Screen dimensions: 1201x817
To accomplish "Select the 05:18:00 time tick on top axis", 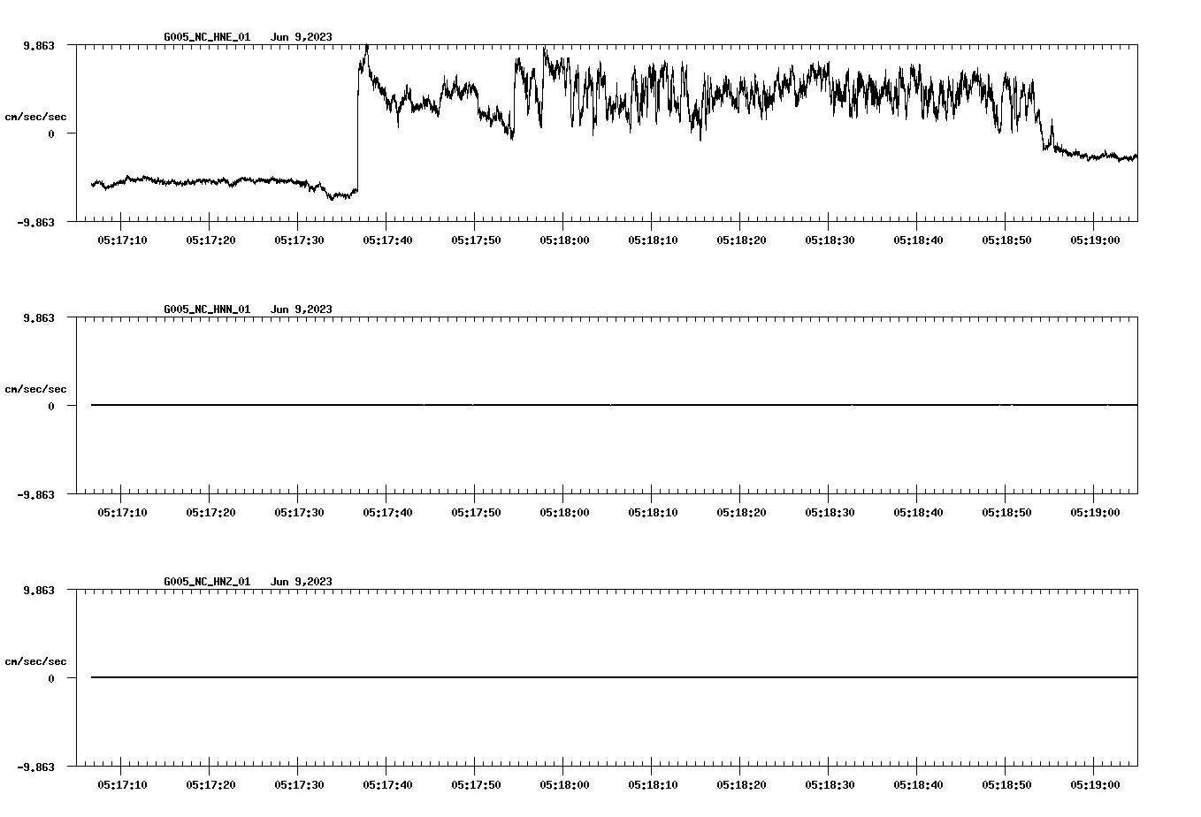I will (563, 238).
